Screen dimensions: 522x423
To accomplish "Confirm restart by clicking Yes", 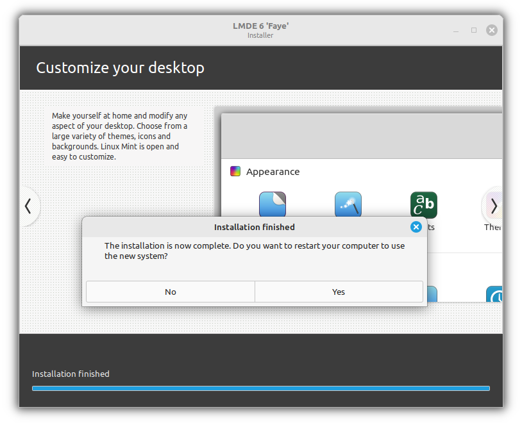I will (338, 292).
